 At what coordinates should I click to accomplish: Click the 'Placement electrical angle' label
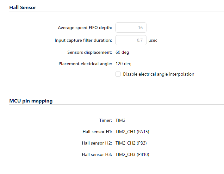(85, 64)
